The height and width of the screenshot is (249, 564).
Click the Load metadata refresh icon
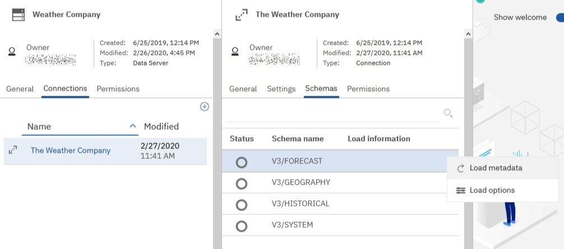point(460,168)
